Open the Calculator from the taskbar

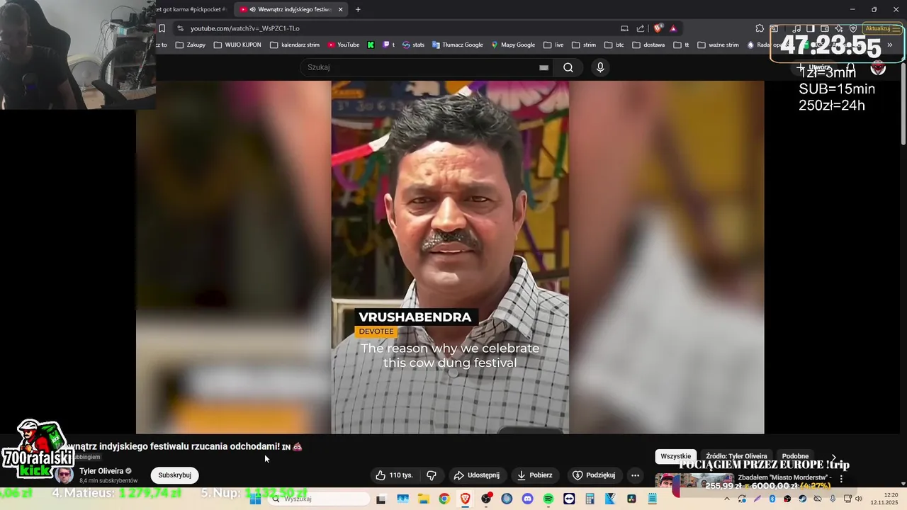(590, 499)
